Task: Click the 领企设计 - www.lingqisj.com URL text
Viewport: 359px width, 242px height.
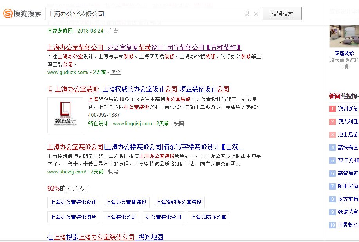Action: [x=120, y=124]
